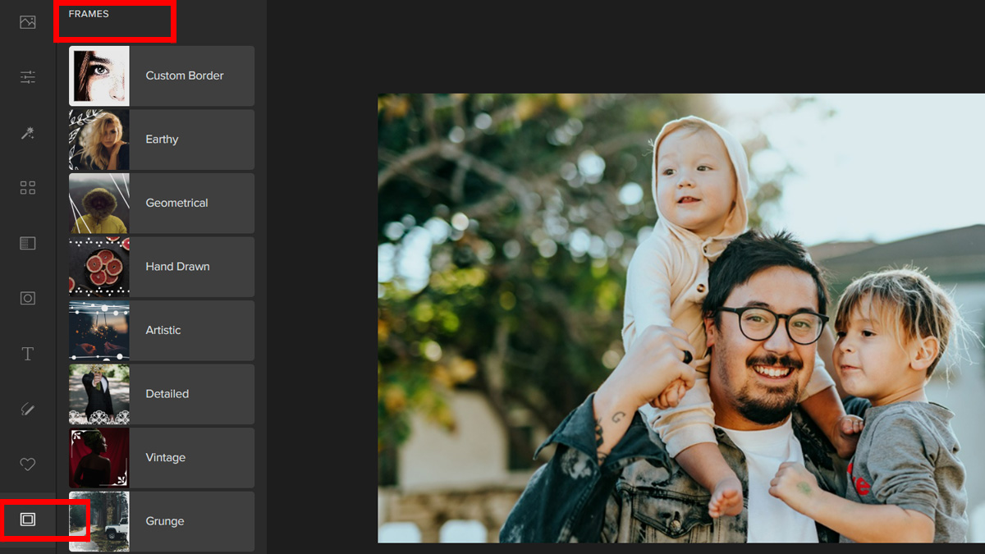The image size is (985, 554).
Task: Open the Artistic frames category
Action: 163,330
